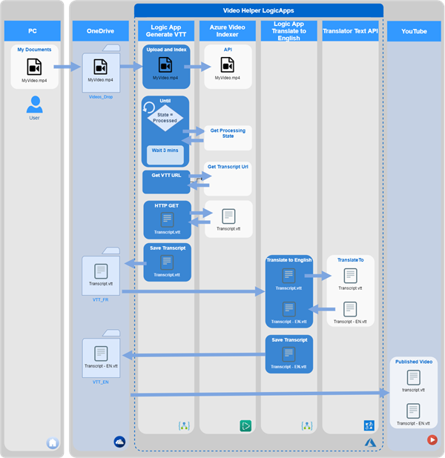Click the MyVideo.mp4 file in Videos_Drop folder
This screenshot has height=458, width=445.
pos(100,67)
